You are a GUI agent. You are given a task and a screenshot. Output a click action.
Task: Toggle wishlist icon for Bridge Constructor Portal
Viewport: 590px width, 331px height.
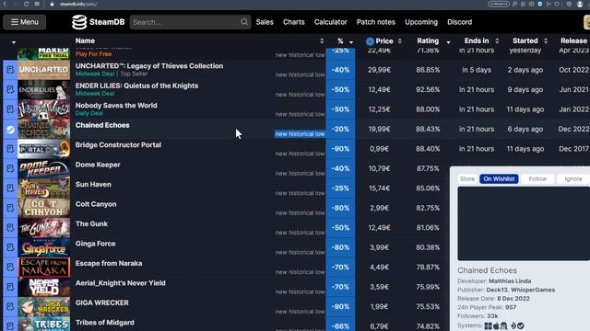(10, 149)
